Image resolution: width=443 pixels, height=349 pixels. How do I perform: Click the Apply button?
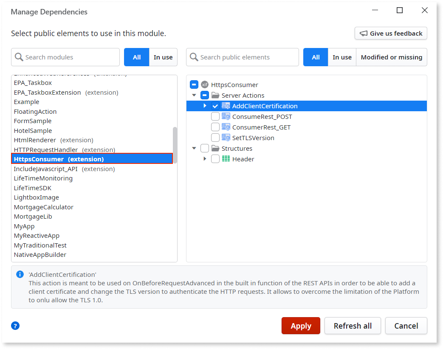tap(301, 326)
